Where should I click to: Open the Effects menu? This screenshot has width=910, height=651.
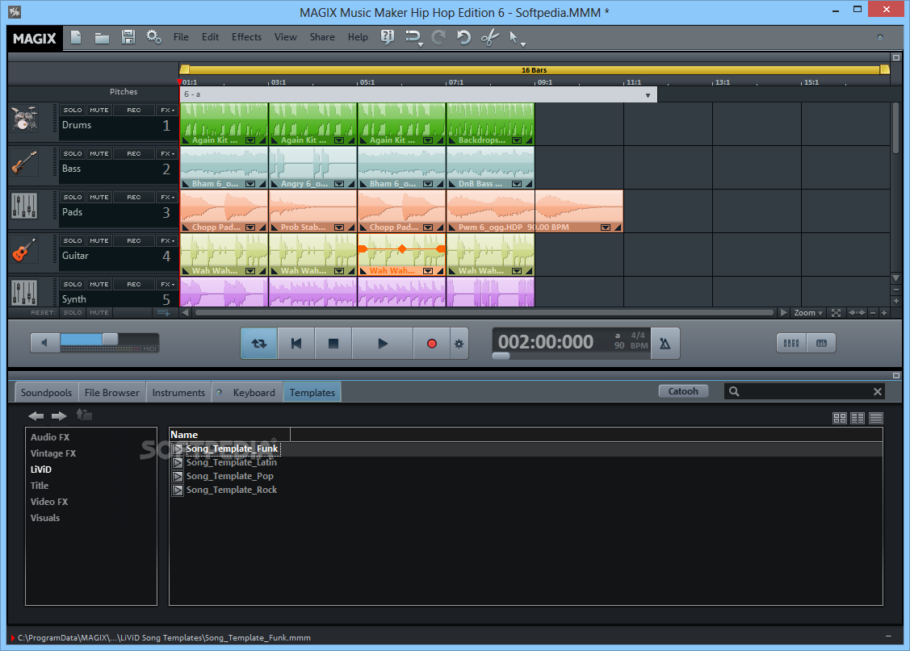(x=246, y=37)
